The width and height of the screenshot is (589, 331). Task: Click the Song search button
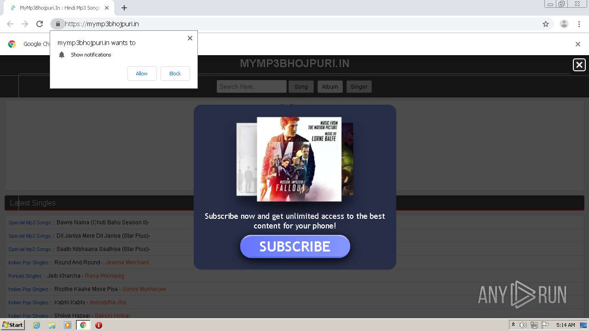[x=301, y=86]
